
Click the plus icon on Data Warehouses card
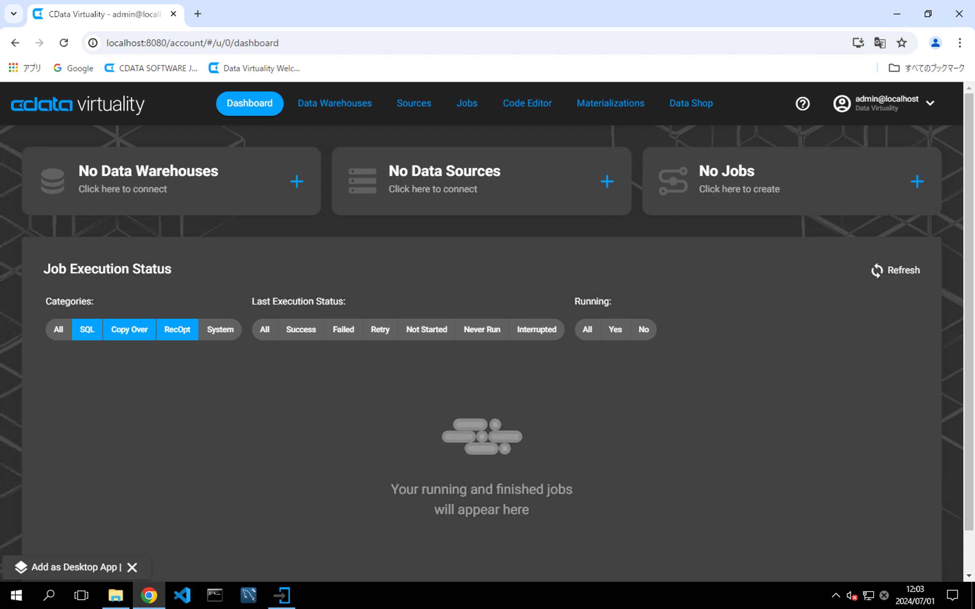click(x=297, y=181)
